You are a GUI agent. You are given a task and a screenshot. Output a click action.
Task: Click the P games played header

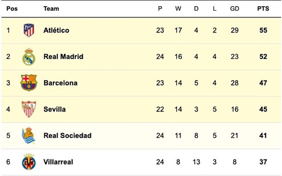(160, 9)
